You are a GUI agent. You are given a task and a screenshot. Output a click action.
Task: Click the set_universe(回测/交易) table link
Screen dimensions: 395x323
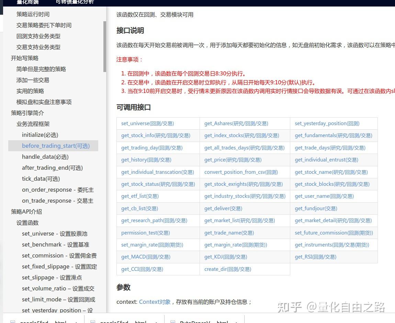(x=147, y=123)
